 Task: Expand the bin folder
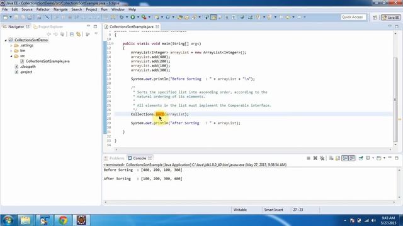pyautogui.click(x=11, y=51)
